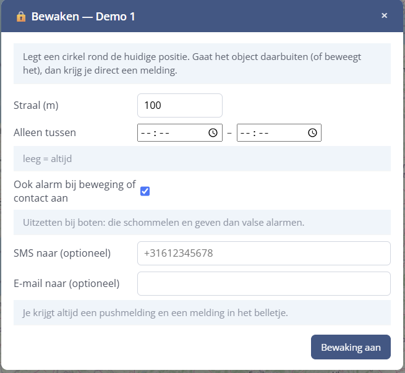Image resolution: width=405 pixels, height=373 pixels.
Task: Click the 'Ook alarm bij beweging of contact aan' label
Action: click(75, 191)
